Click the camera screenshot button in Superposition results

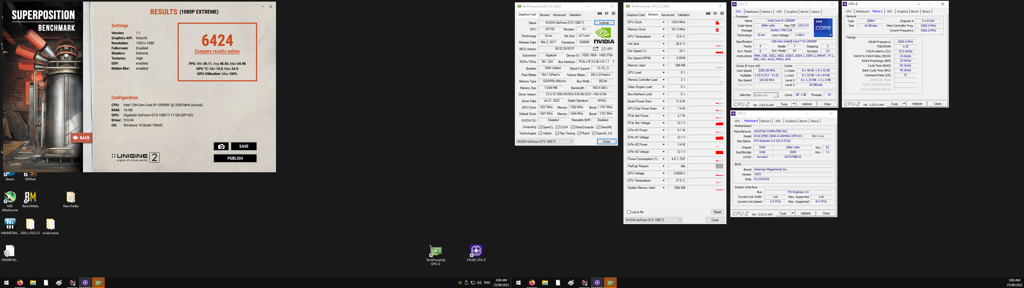221,146
